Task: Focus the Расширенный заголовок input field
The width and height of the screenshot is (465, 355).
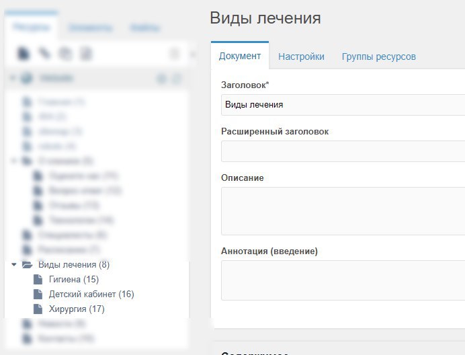Action: coord(343,151)
